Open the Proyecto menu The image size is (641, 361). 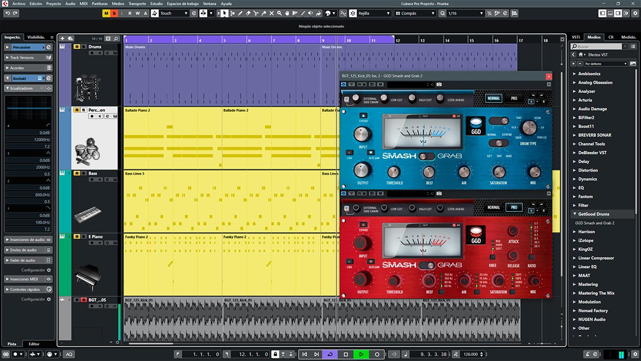coord(53,3)
